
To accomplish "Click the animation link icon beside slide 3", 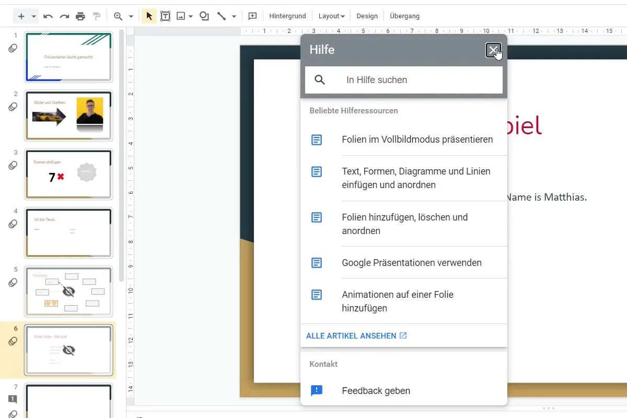I will click(x=13, y=165).
